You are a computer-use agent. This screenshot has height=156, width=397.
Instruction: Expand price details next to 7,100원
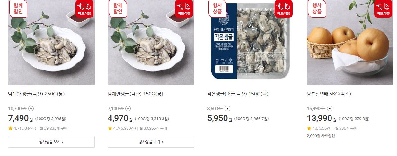128,108
